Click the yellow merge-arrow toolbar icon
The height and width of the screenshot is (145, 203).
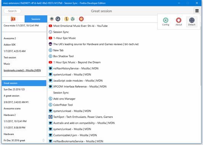tap(67, 19)
